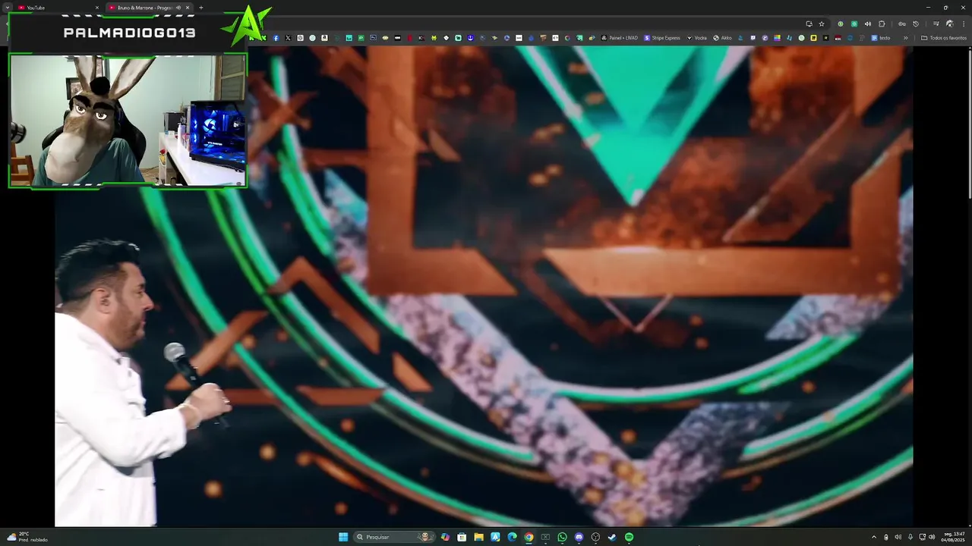Open Microsoft Edge from taskbar
This screenshot has height=546, width=972.
(512, 537)
